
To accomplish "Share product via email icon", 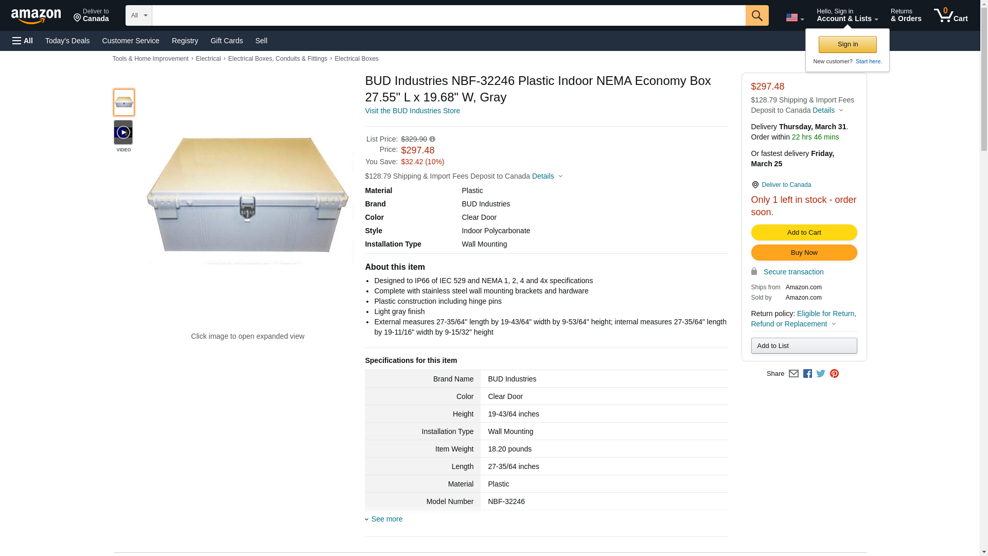I will 793,374.
